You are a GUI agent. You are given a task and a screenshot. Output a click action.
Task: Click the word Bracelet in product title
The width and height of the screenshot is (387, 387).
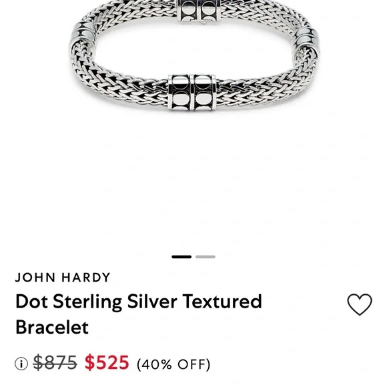point(52,327)
